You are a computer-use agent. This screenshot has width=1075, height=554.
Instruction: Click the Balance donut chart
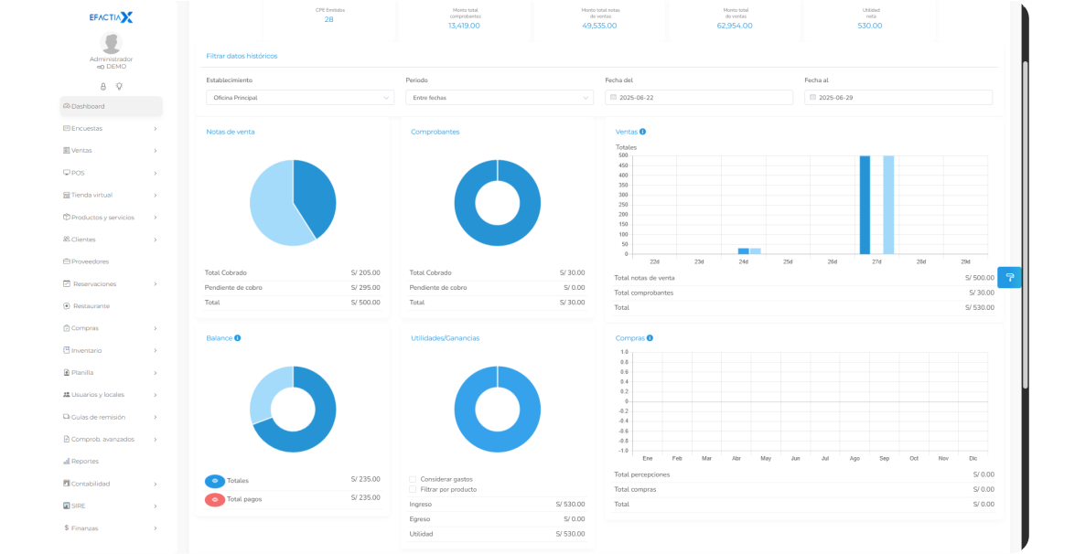coord(293,409)
